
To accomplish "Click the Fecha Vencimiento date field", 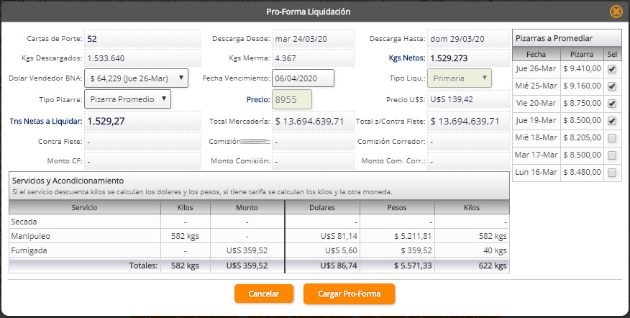I will [303, 78].
